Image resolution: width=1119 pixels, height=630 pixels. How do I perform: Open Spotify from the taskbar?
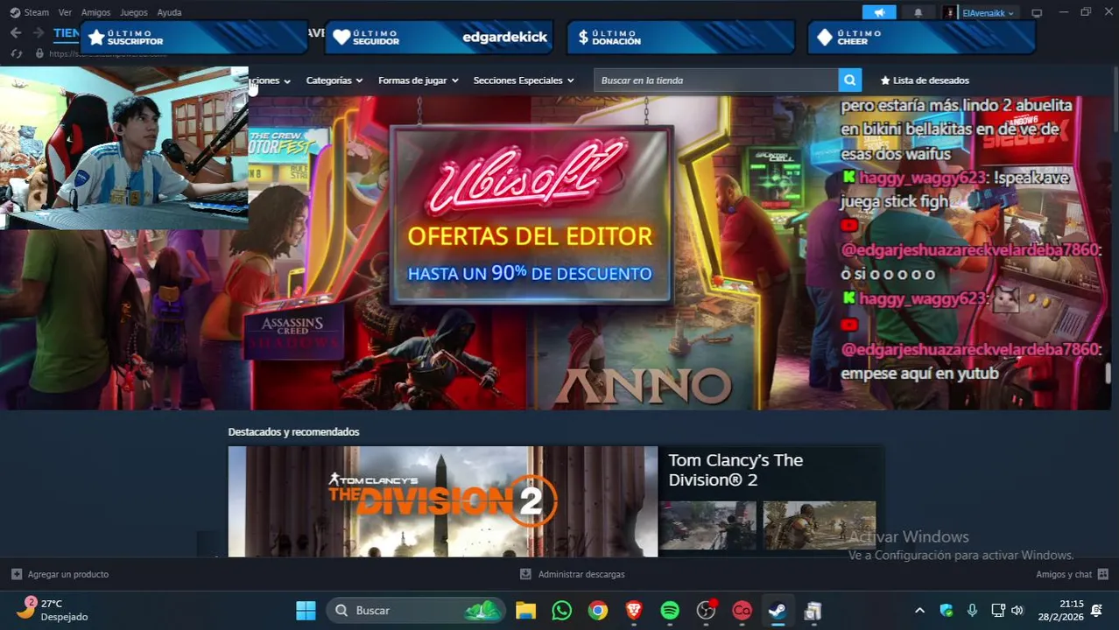click(x=670, y=611)
